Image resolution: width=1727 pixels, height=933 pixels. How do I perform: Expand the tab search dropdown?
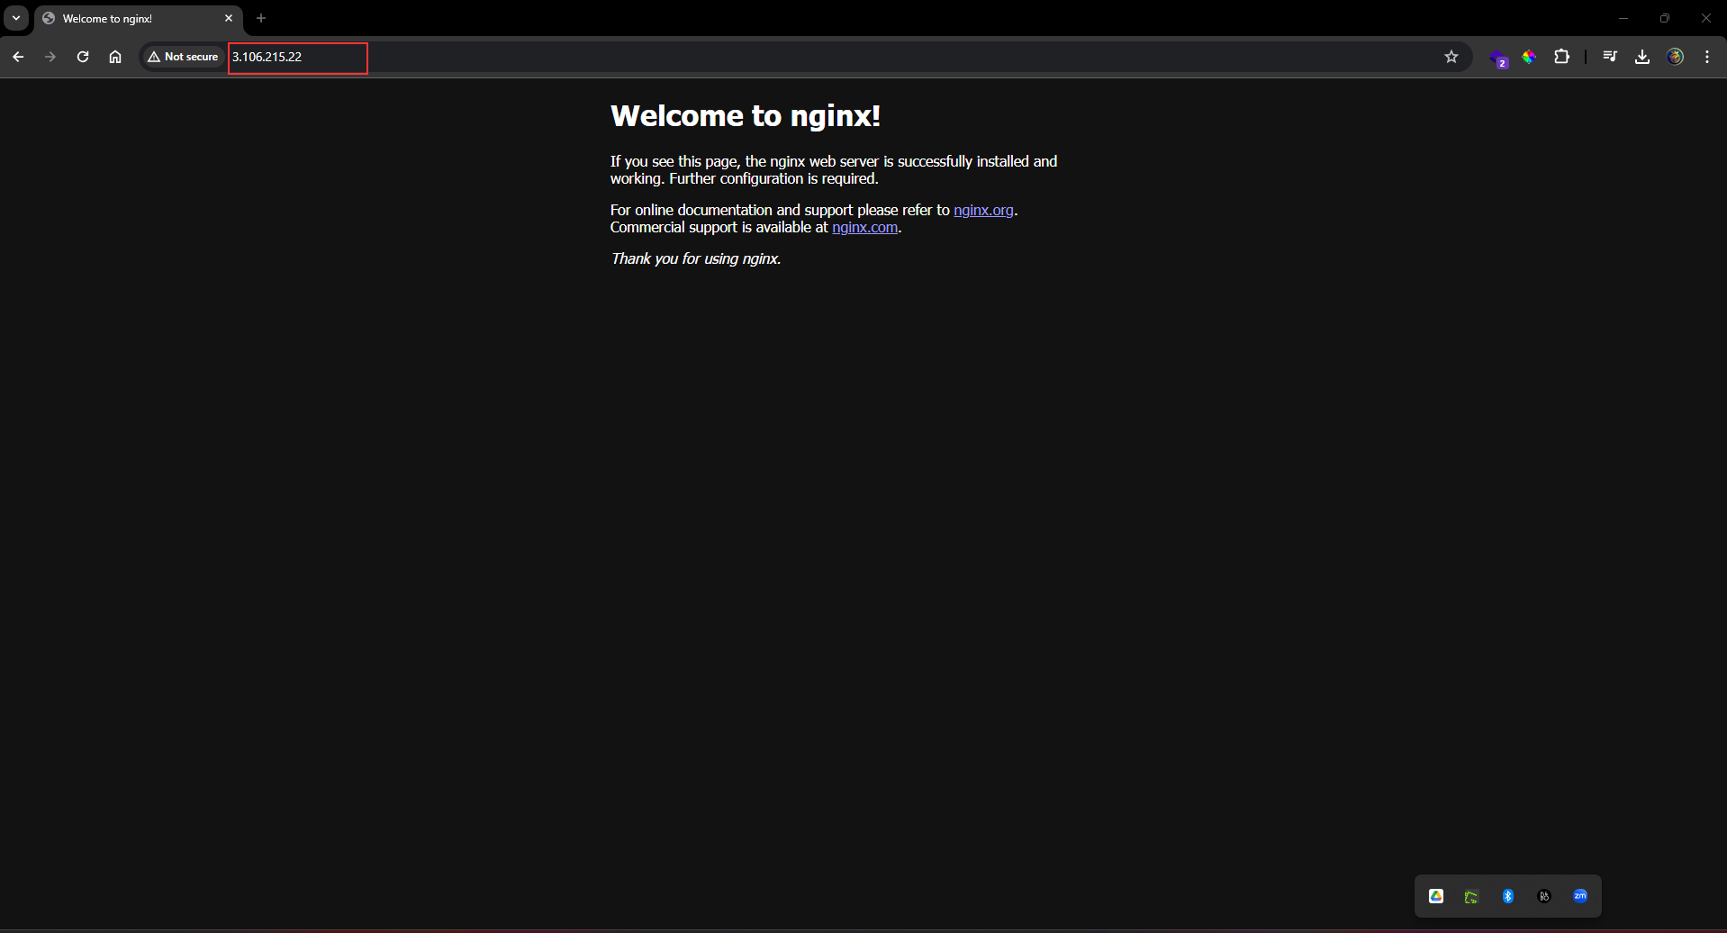16,18
